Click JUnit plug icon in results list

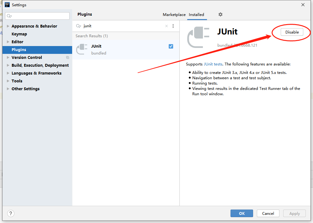pyautogui.click(x=82, y=49)
